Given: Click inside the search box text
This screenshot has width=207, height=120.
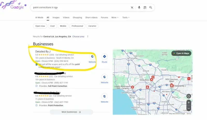Looking at the screenshot, I should pyautogui.click(x=46, y=7).
